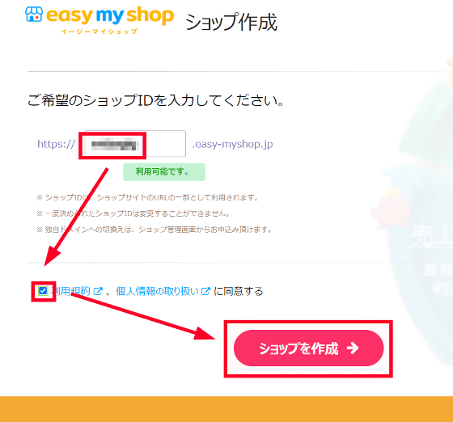
Task: Click the .easy-myshop.jp domain suffix
Action: pyautogui.click(x=233, y=144)
